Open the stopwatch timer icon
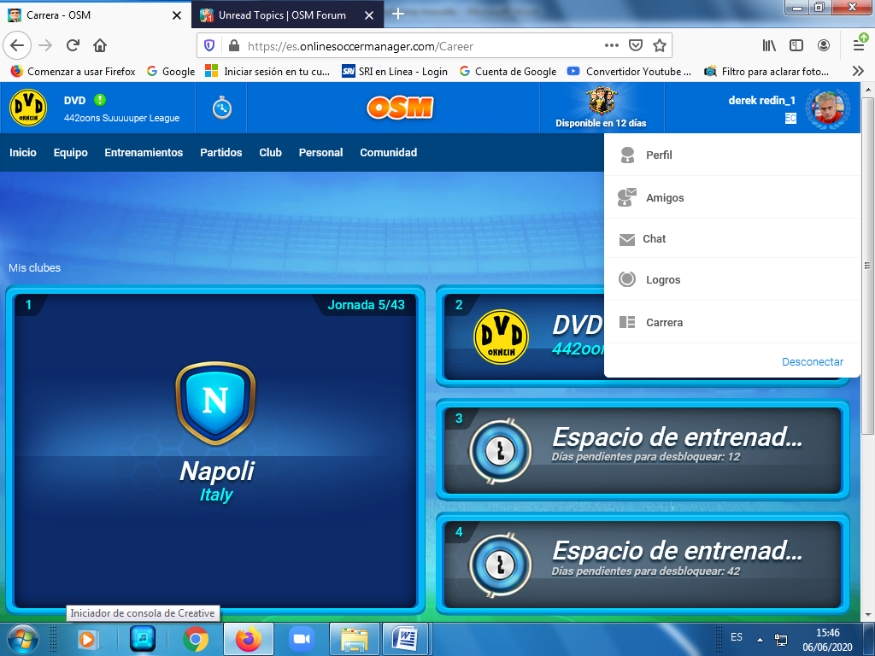The image size is (875, 656). (222, 108)
